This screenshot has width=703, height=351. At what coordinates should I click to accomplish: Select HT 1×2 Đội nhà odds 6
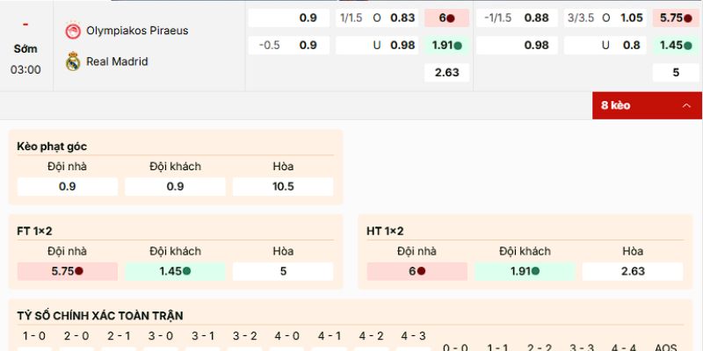[x=417, y=271]
